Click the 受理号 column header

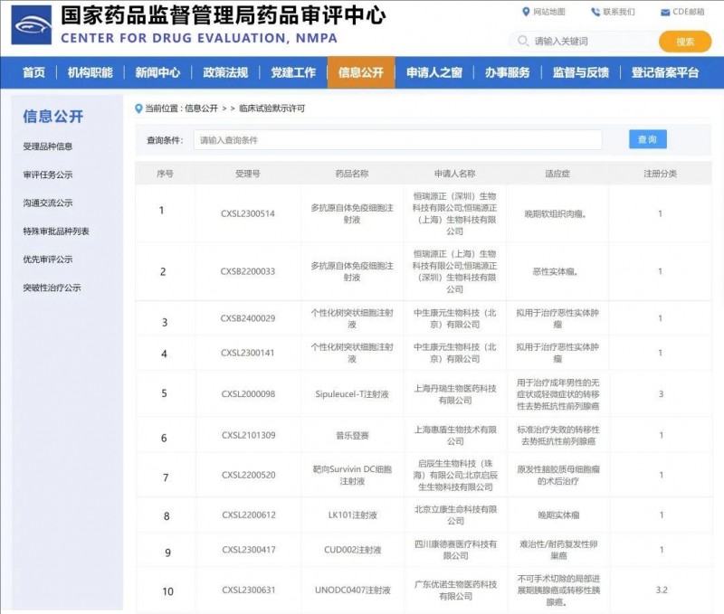(248, 174)
